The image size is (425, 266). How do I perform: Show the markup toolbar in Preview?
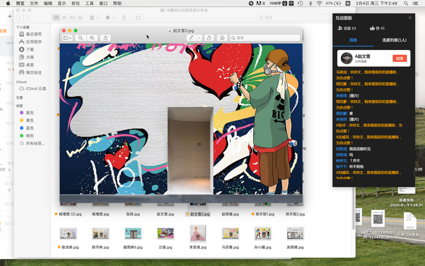tap(222, 38)
